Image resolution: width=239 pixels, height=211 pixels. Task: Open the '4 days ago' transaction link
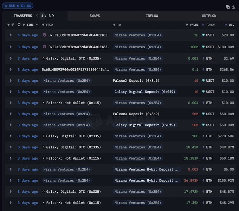point(28,35)
